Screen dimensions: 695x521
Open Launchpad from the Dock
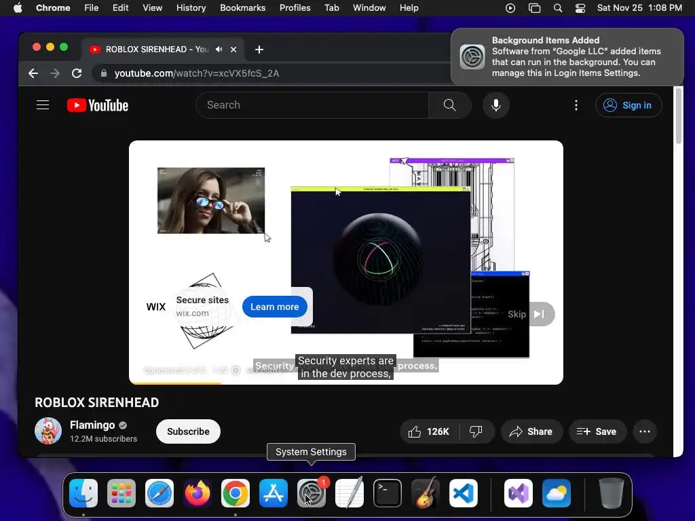tap(121, 493)
